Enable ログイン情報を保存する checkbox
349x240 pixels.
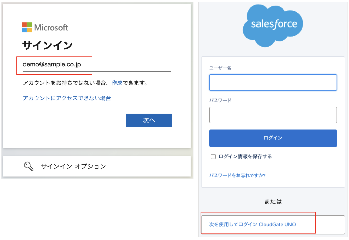pos(213,157)
